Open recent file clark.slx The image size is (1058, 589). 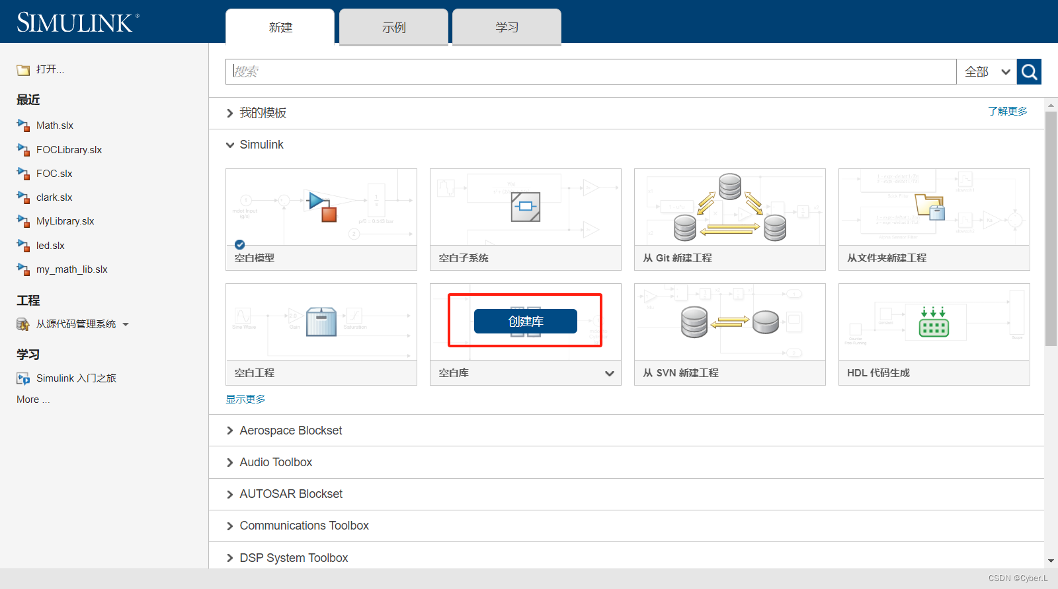click(x=54, y=197)
